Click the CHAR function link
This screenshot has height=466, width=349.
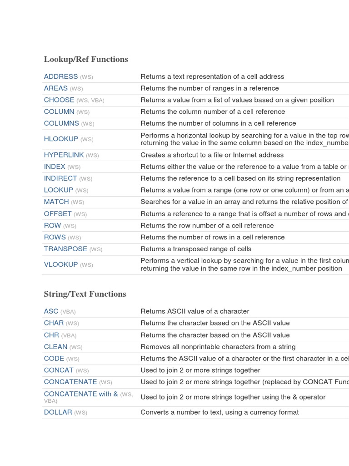point(54,323)
